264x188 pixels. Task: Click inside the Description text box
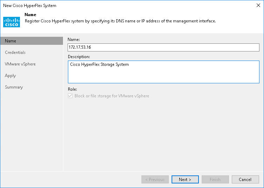[x=163, y=72]
